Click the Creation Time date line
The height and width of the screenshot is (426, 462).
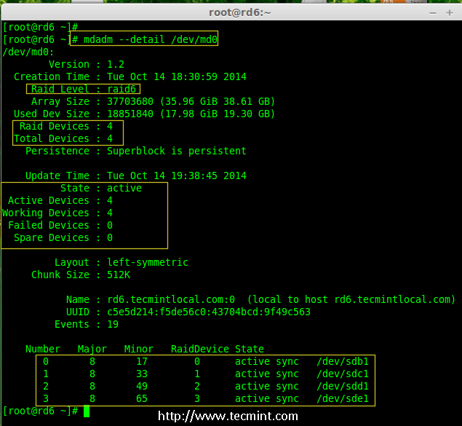[176, 77]
